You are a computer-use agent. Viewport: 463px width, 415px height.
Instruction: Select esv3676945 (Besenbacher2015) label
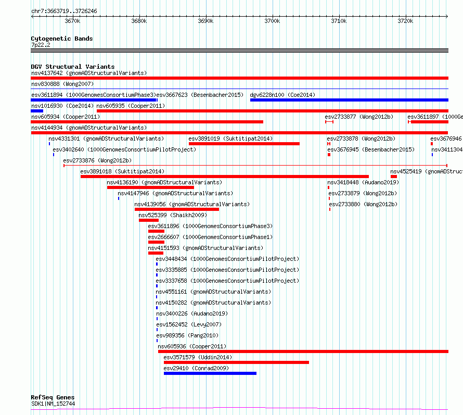pos(371,149)
